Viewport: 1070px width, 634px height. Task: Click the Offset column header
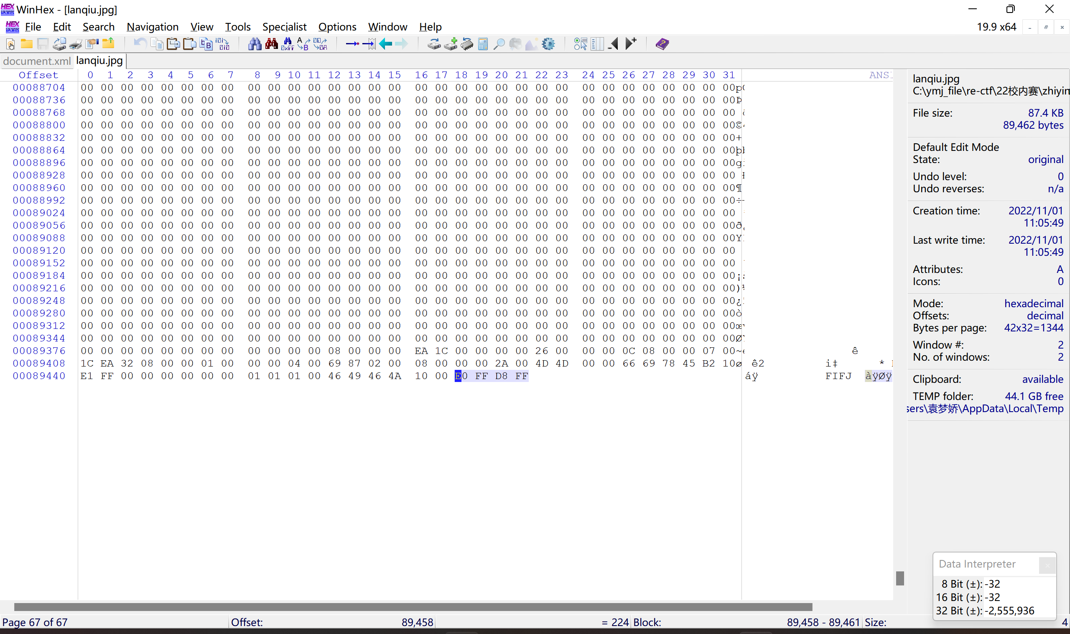38,75
